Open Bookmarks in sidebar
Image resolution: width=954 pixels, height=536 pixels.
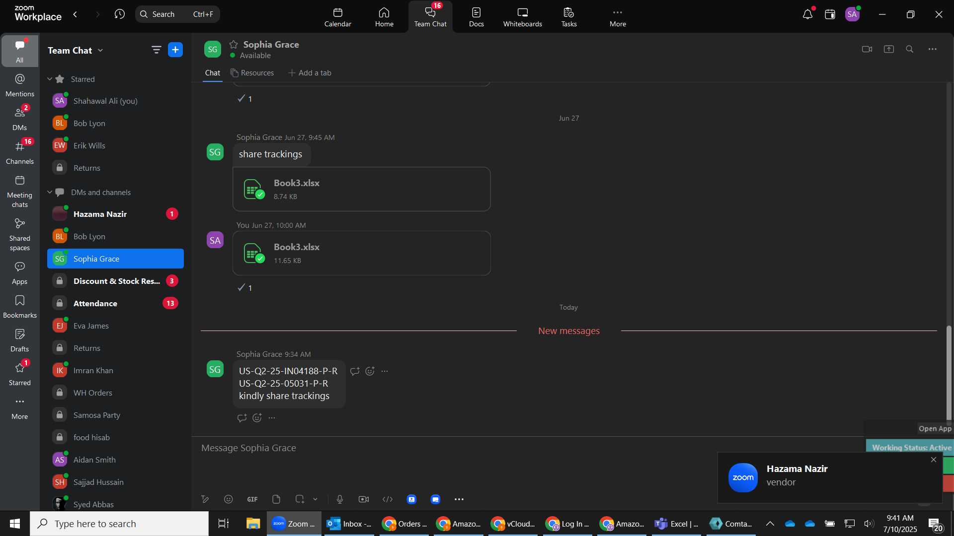point(20,307)
